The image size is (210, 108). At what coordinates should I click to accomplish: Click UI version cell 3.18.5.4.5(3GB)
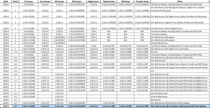29,106
